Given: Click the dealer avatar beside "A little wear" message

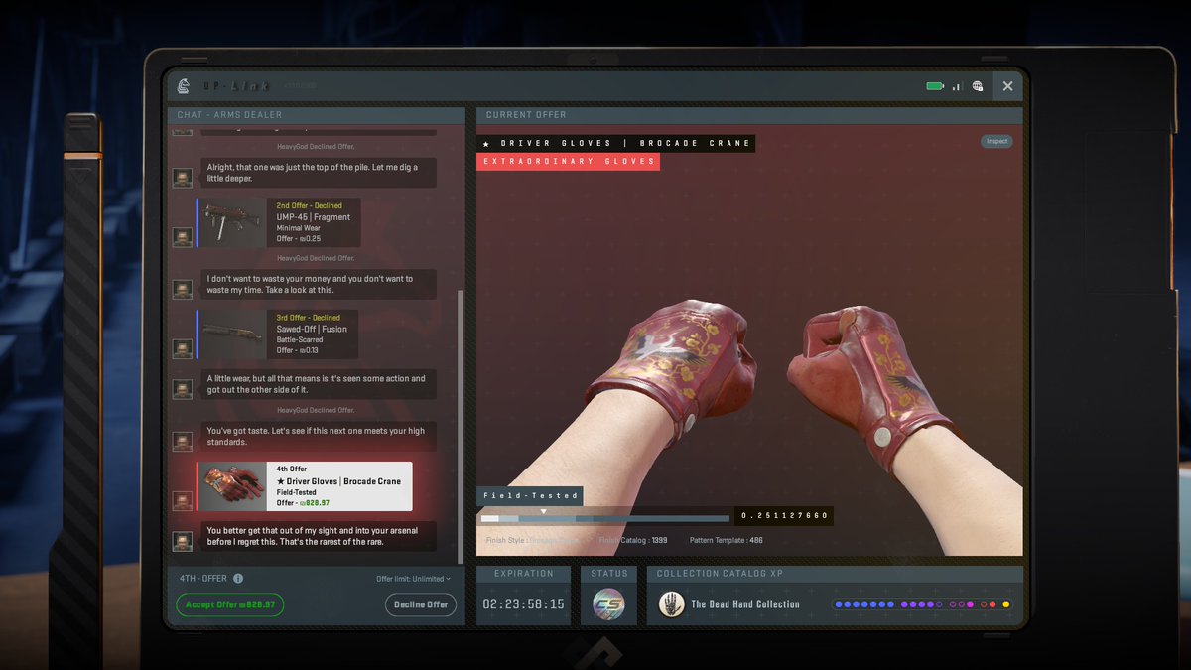Looking at the screenshot, I should pyautogui.click(x=183, y=389).
